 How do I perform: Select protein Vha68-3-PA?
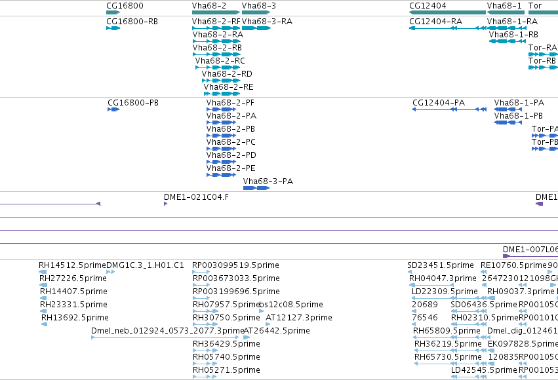pos(268,182)
